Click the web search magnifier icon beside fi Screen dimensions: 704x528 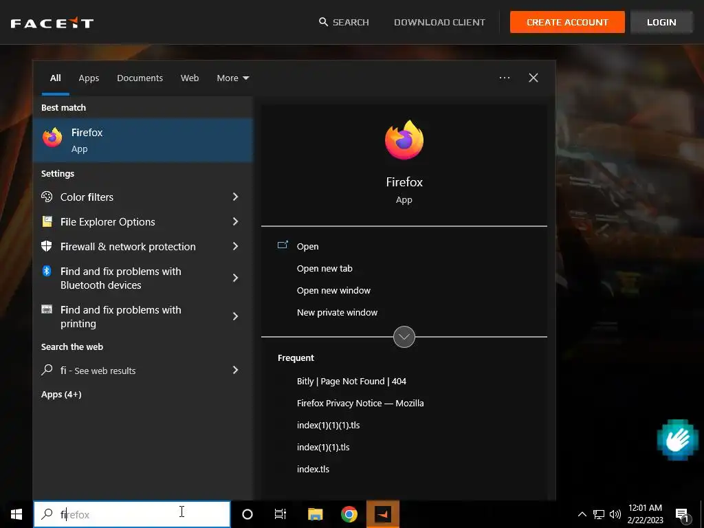point(47,370)
